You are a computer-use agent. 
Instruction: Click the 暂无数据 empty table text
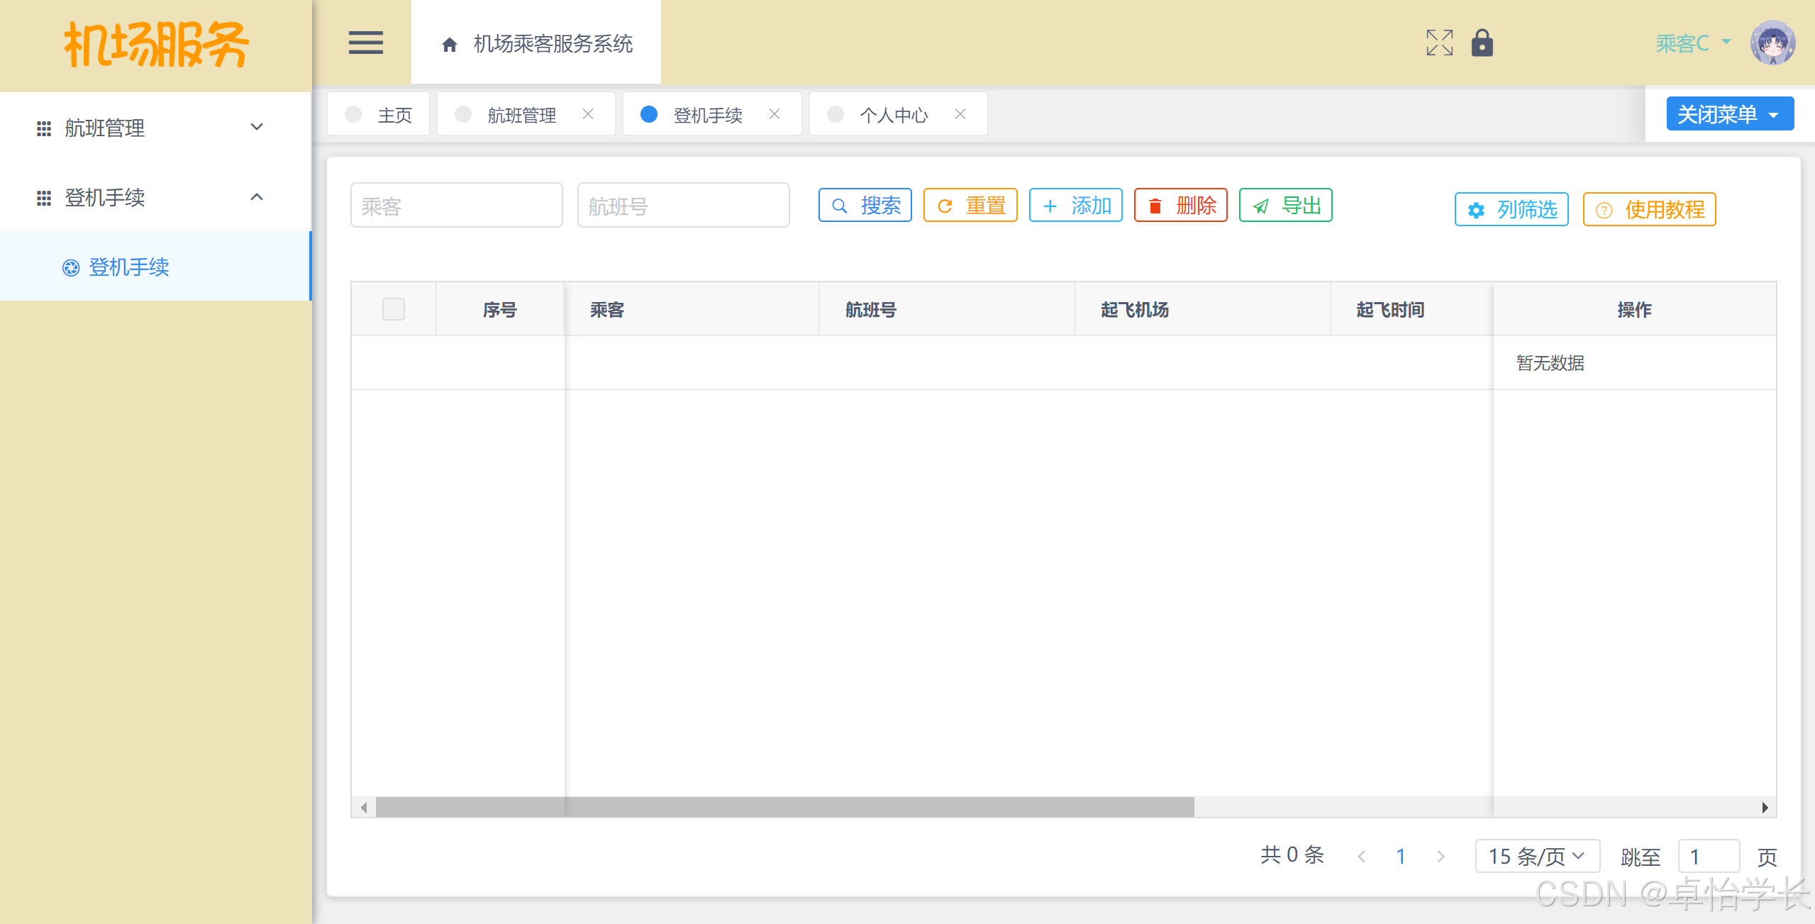(1550, 362)
